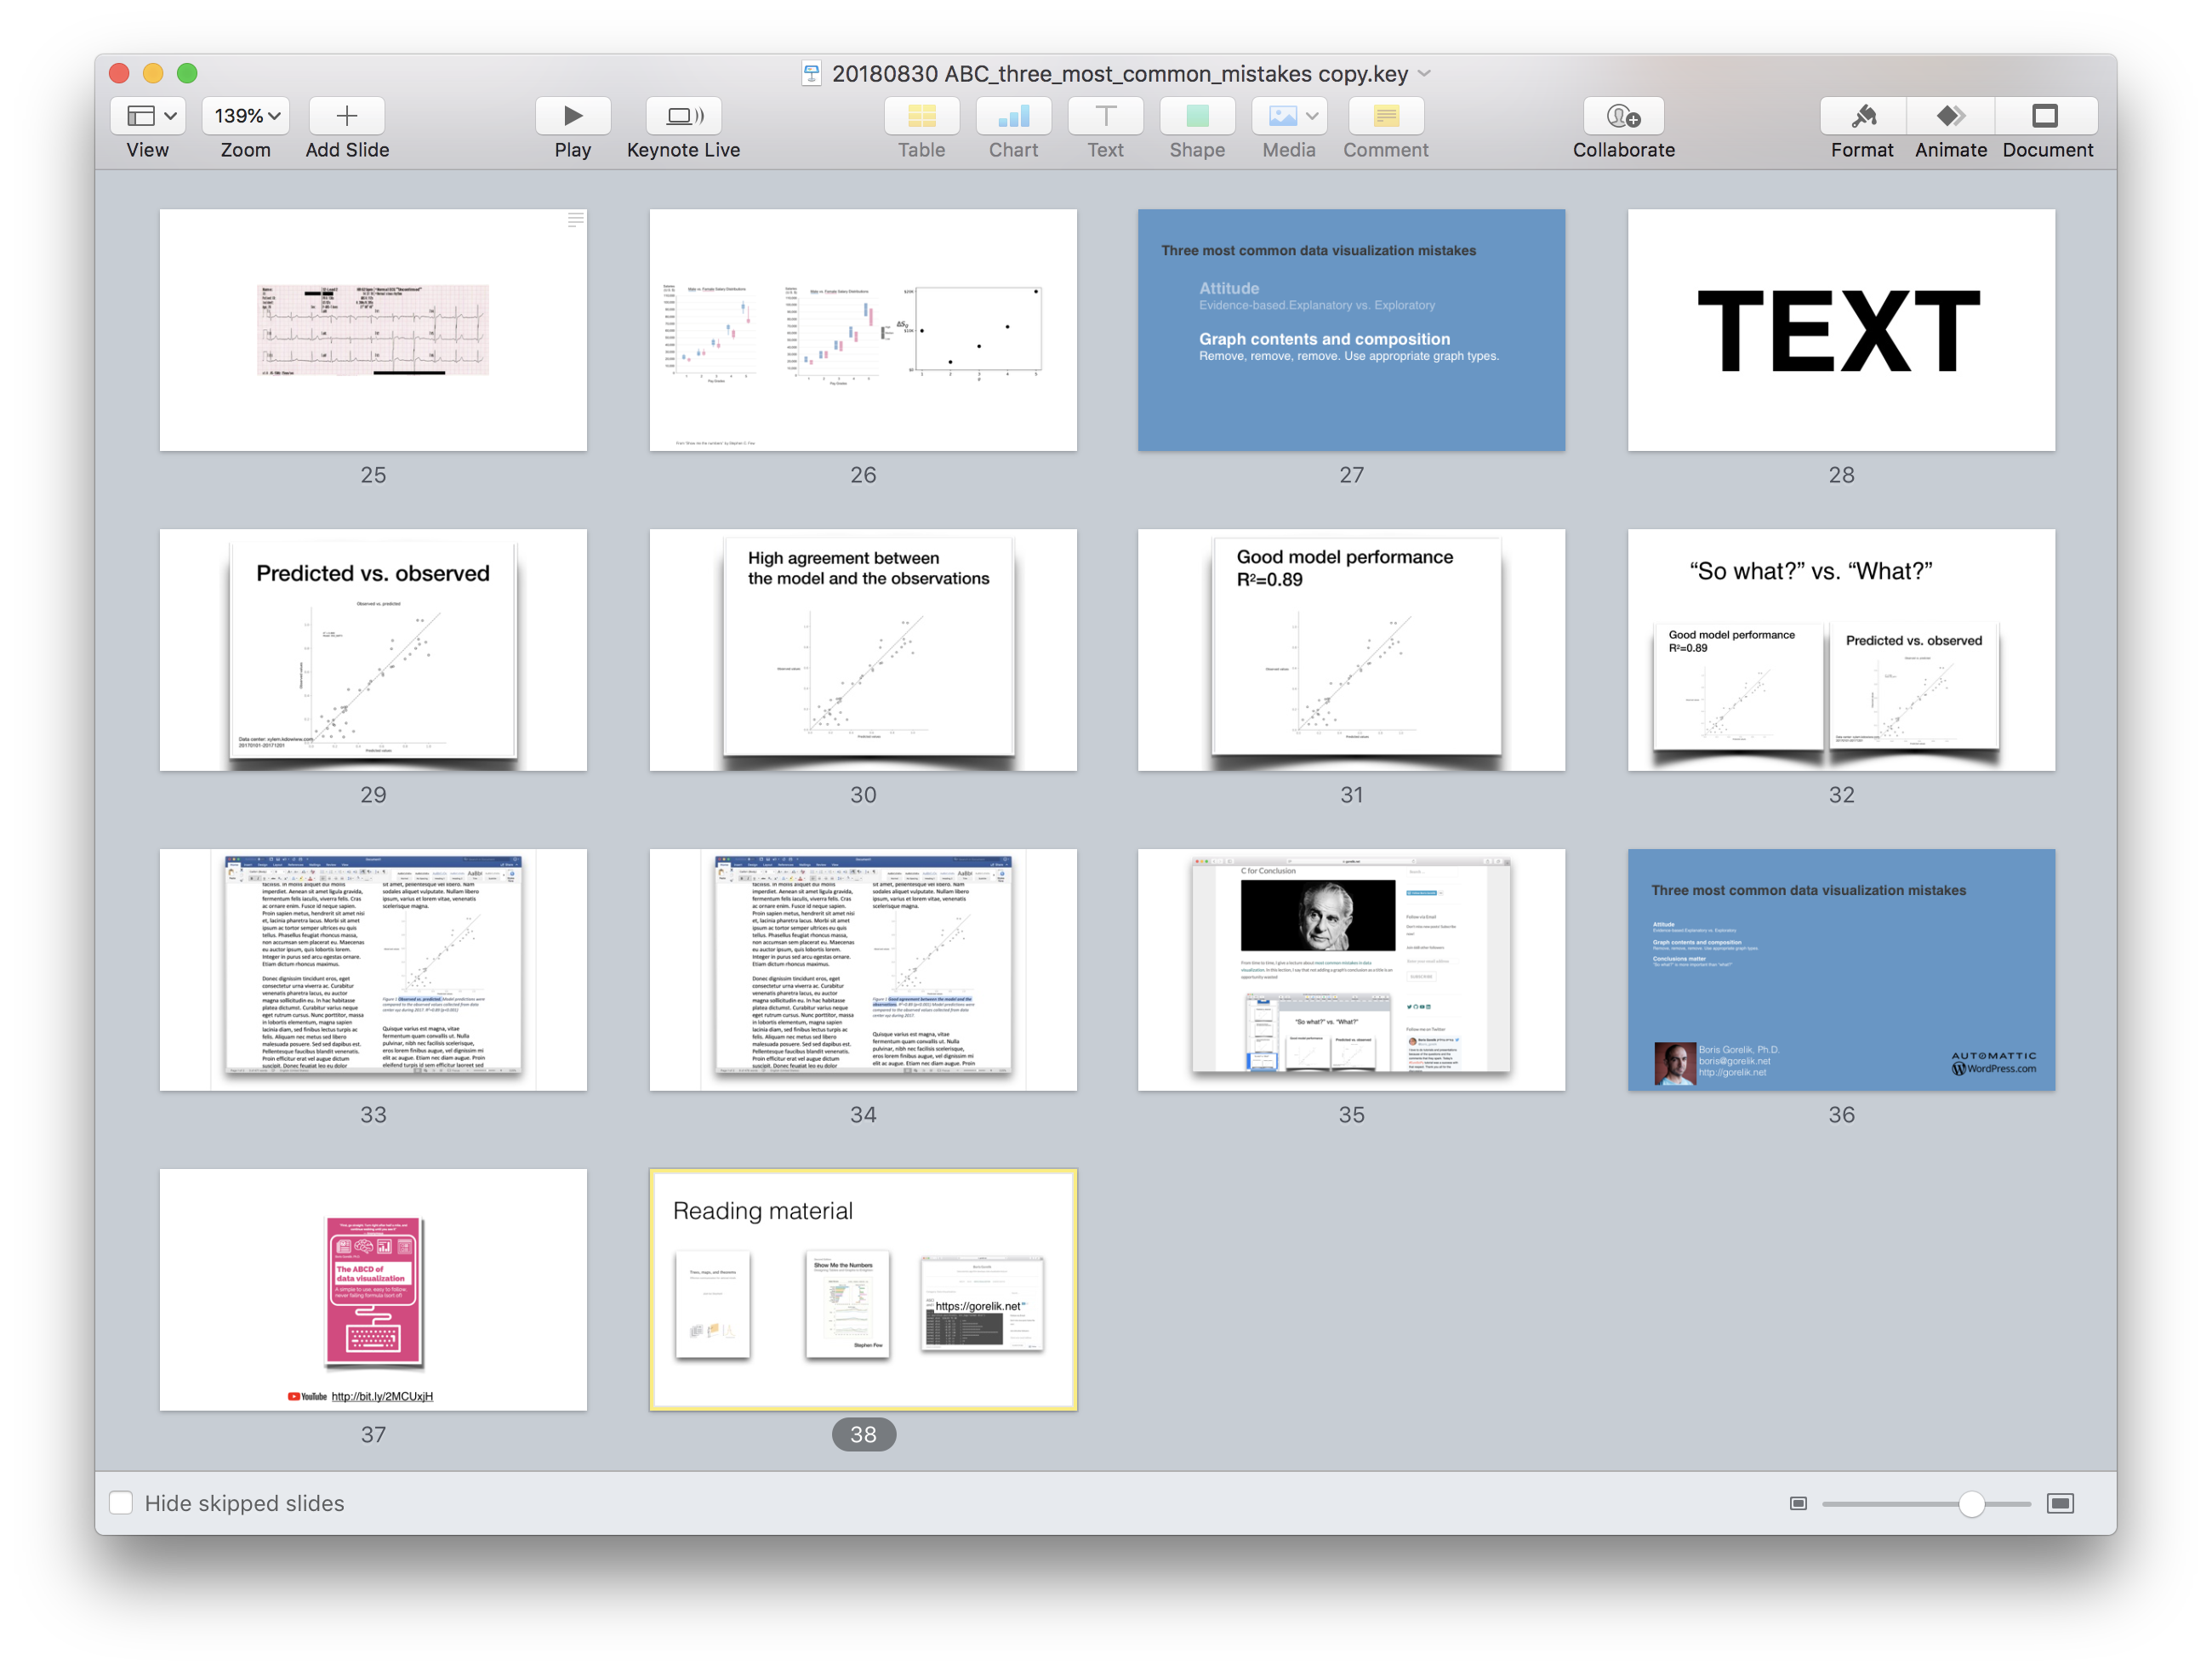The width and height of the screenshot is (2212, 1671).
Task: Select slide 35 C for Conclusion
Action: 1351,970
